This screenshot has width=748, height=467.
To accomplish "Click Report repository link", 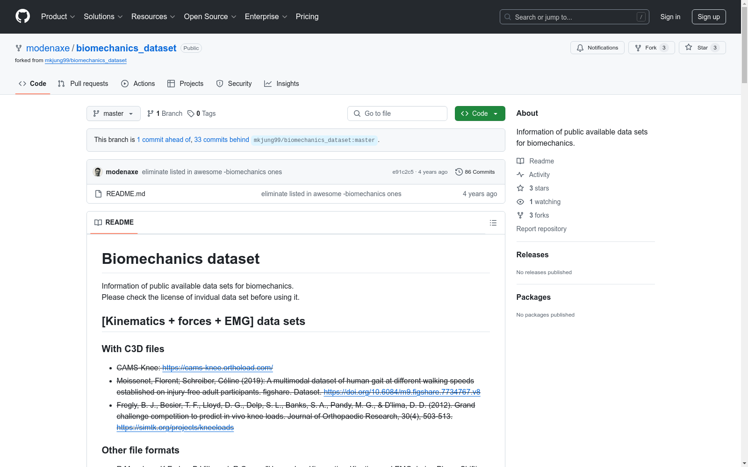I will pyautogui.click(x=541, y=229).
